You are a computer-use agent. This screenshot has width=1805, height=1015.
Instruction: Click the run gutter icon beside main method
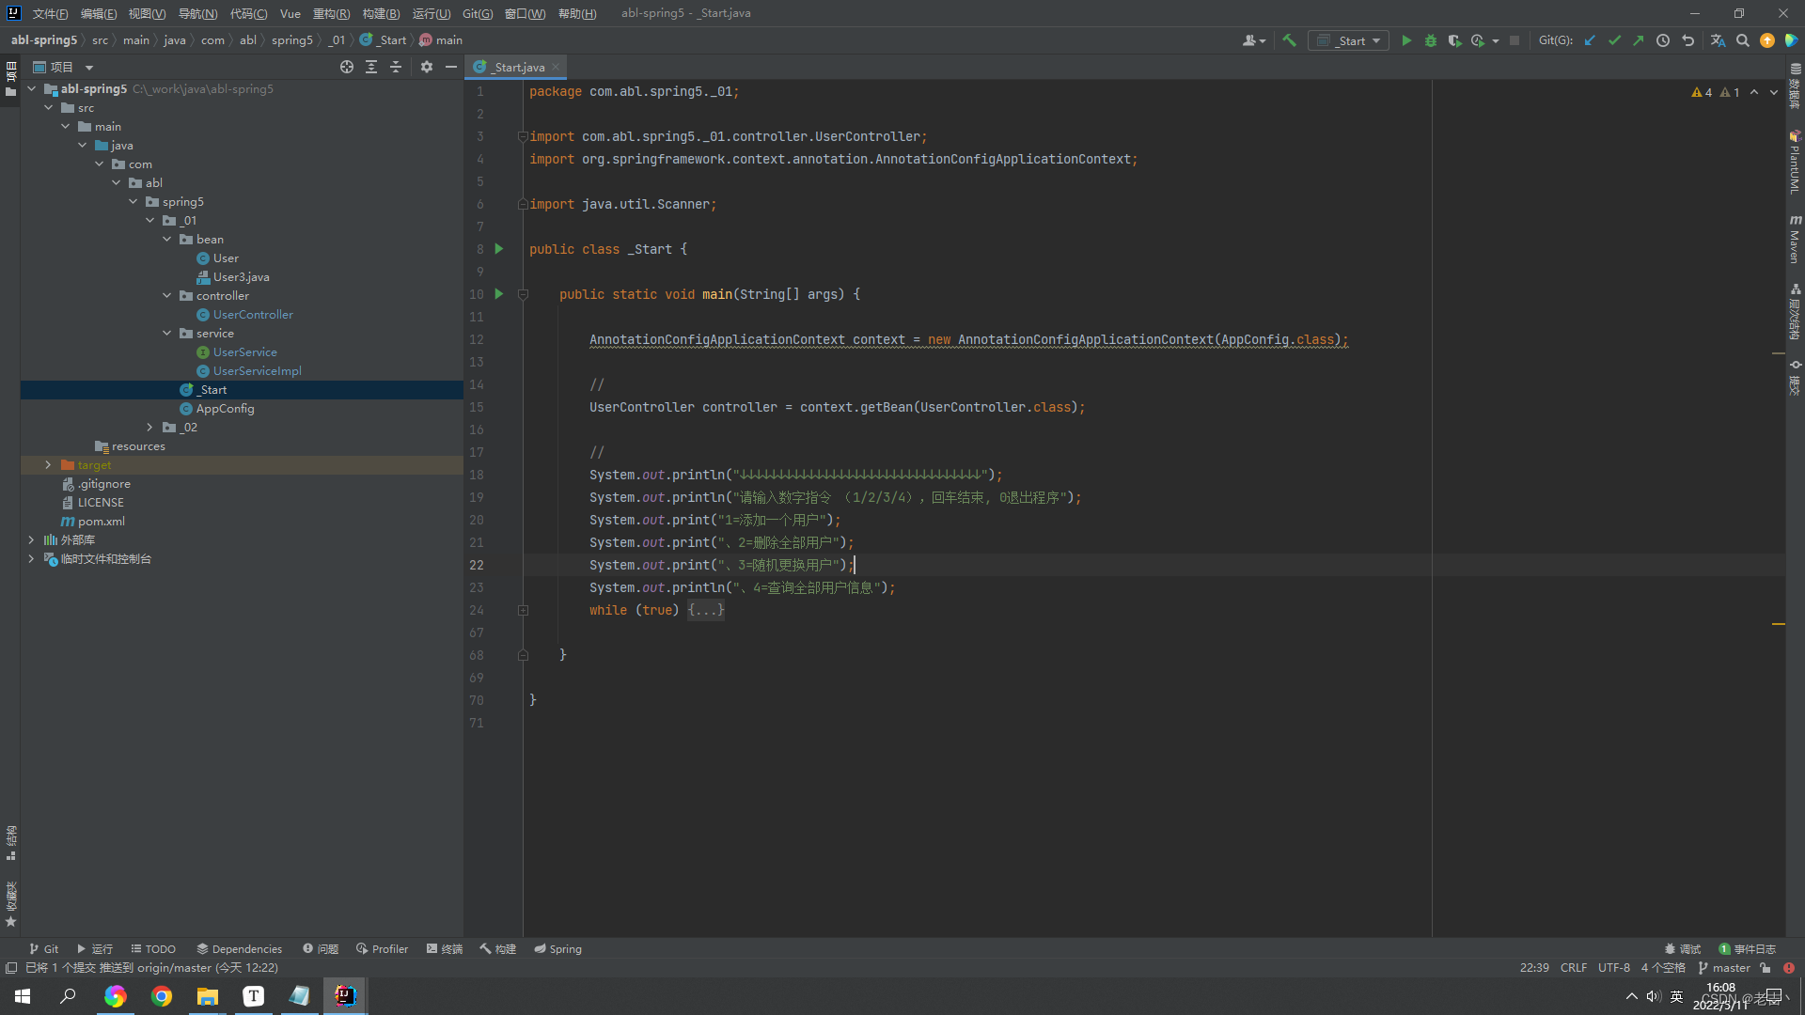click(x=499, y=294)
